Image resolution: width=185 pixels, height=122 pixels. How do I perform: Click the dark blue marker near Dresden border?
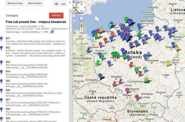point(100,76)
